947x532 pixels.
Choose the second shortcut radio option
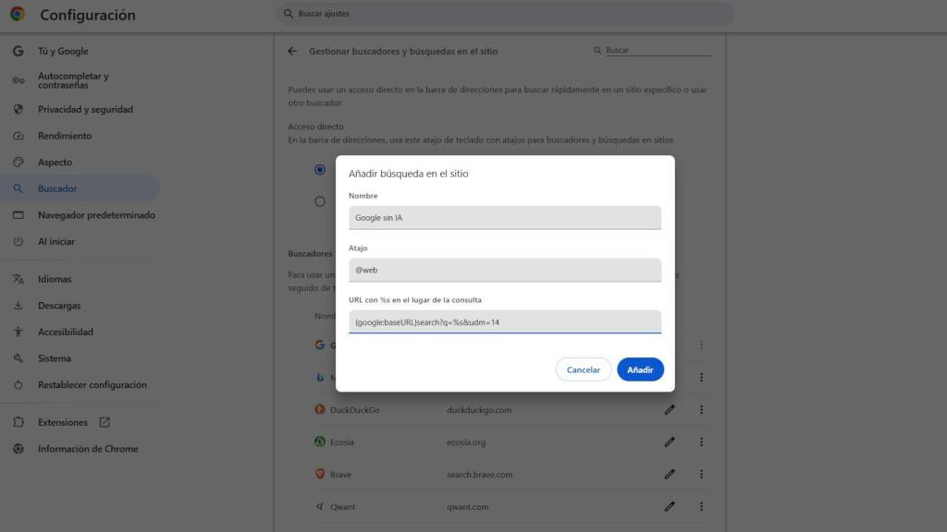point(320,200)
